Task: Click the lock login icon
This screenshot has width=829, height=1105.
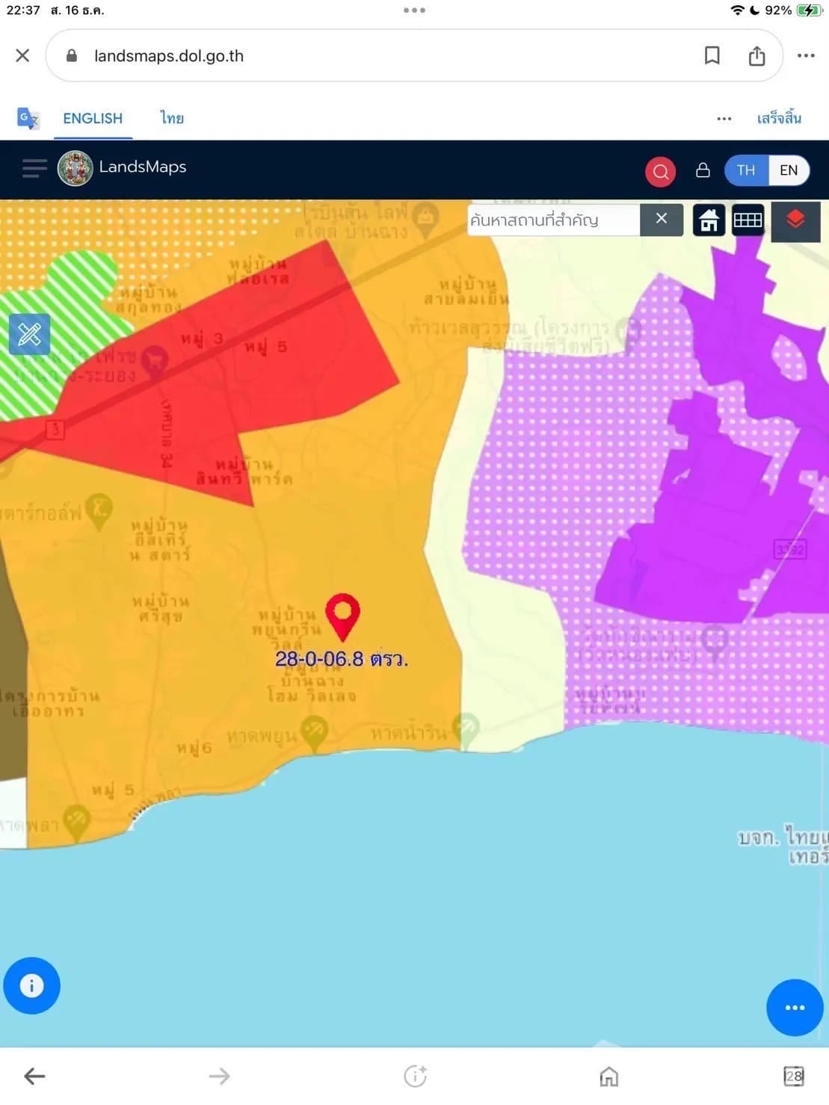Action: pos(703,170)
